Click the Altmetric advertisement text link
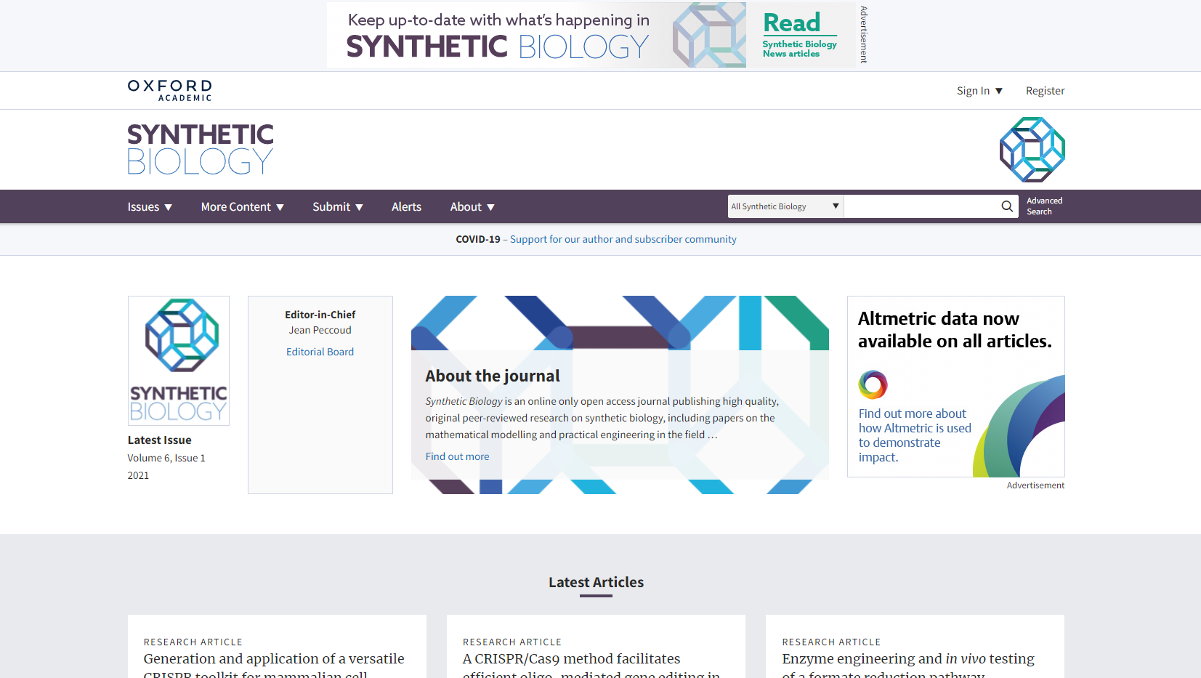This screenshot has height=678, width=1201. click(914, 435)
